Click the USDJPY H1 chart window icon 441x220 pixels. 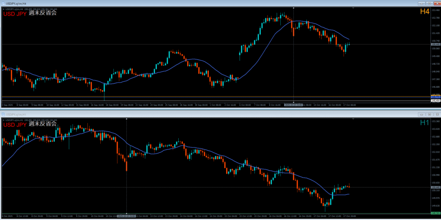pyautogui.click(x=3, y=114)
